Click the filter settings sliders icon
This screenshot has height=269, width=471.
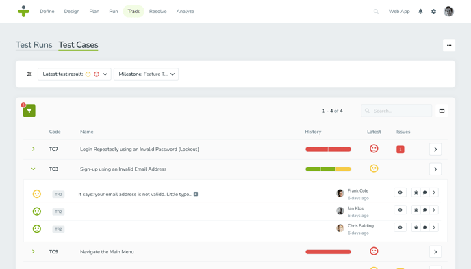pyautogui.click(x=29, y=74)
